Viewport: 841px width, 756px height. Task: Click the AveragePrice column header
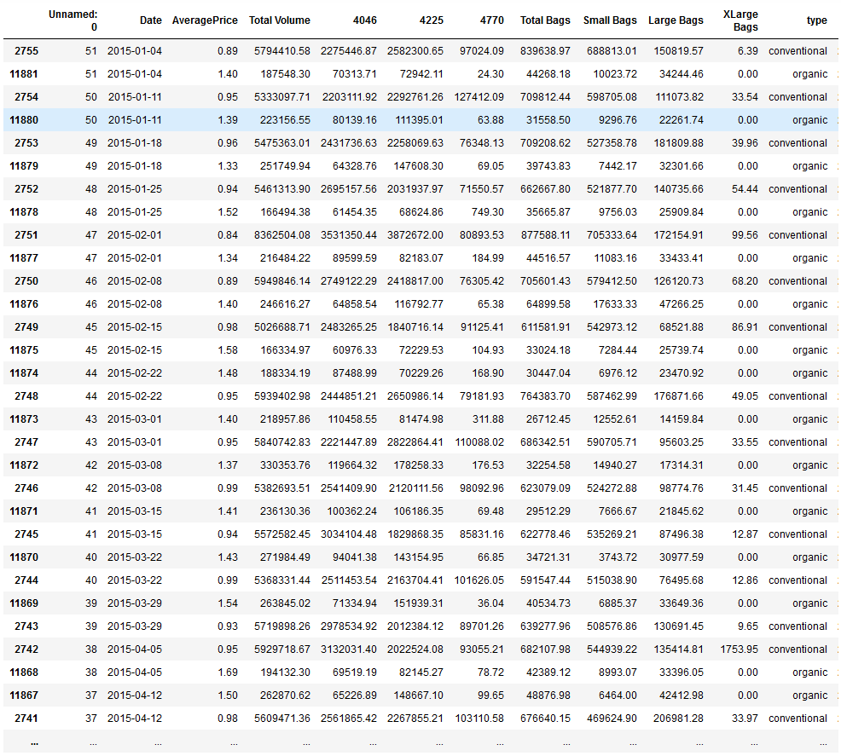pyautogui.click(x=205, y=20)
